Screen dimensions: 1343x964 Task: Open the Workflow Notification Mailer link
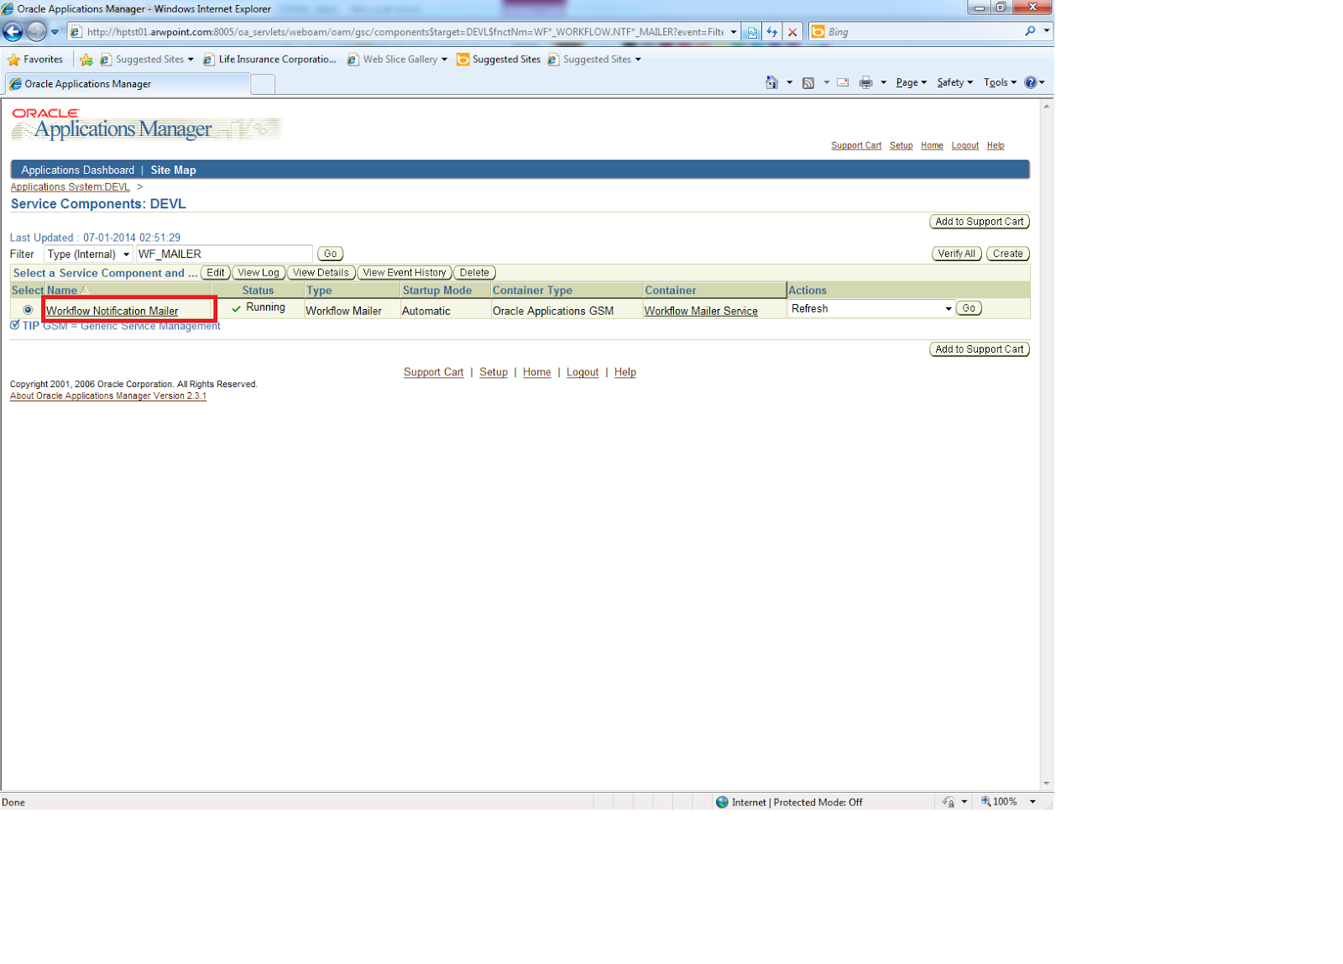(x=112, y=311)
